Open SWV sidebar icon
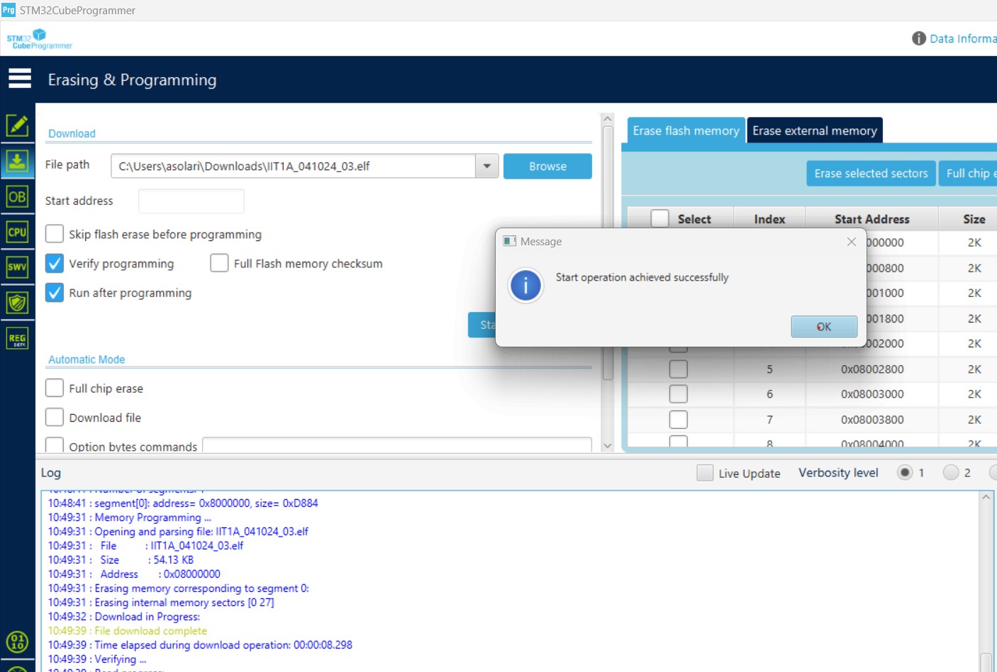997x672 pixels. (x=17, y=267)
